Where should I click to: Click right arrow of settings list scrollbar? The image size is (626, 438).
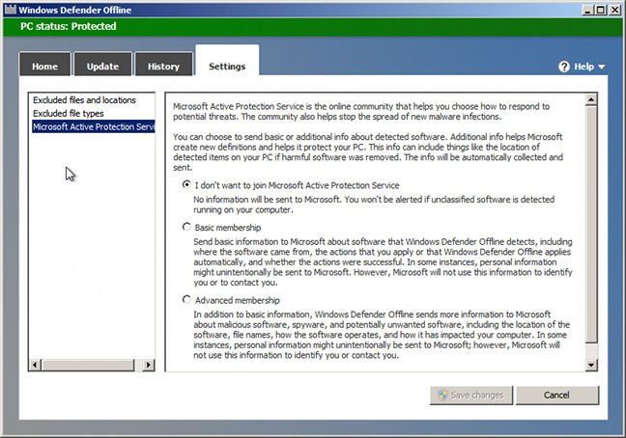(x=149, y=365)
